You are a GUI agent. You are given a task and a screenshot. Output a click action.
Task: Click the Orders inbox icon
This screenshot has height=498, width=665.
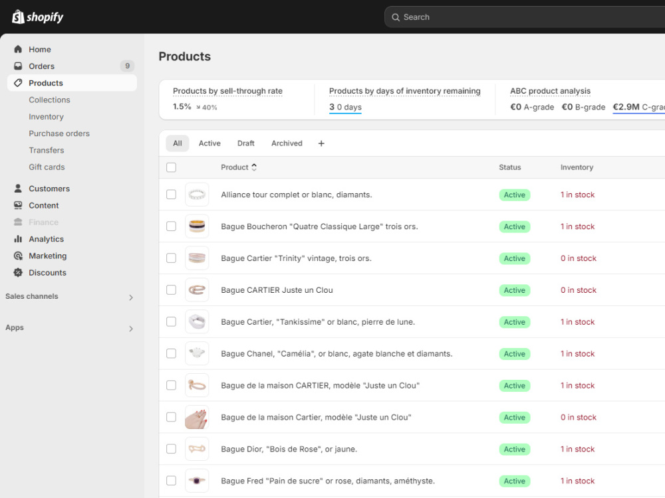18,66
